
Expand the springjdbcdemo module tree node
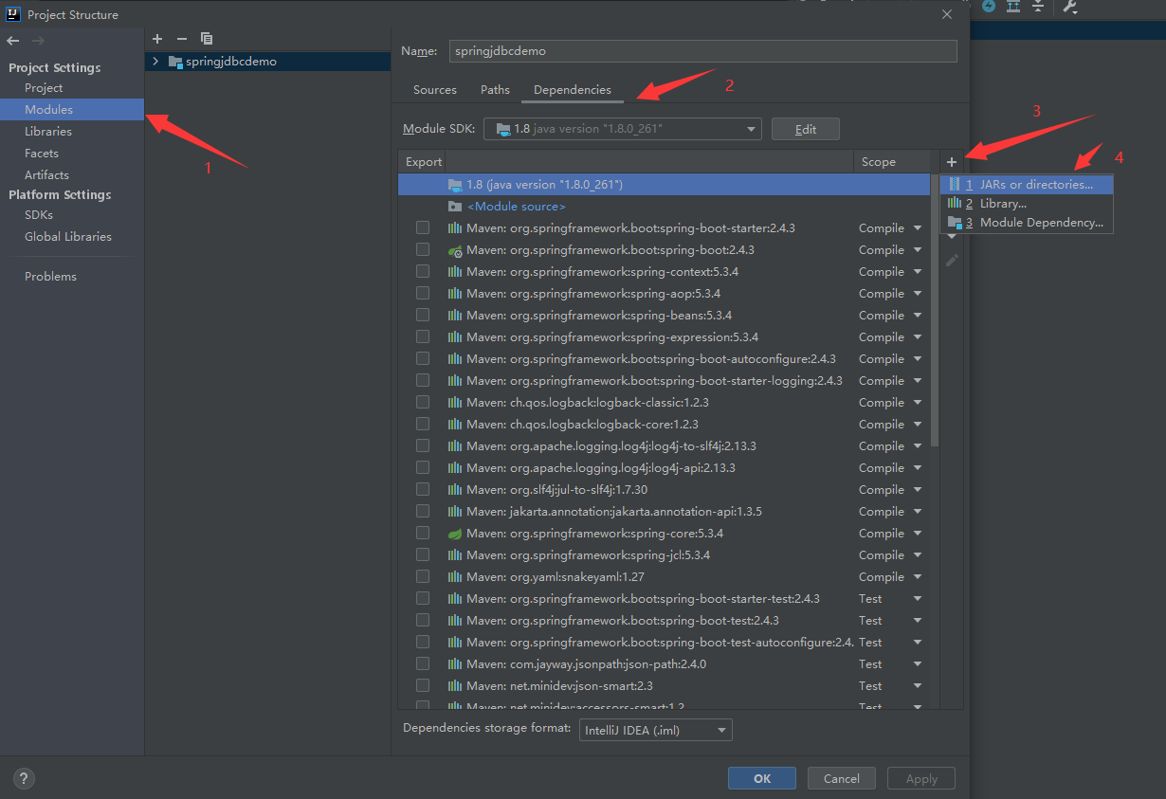tap(155, 62)
